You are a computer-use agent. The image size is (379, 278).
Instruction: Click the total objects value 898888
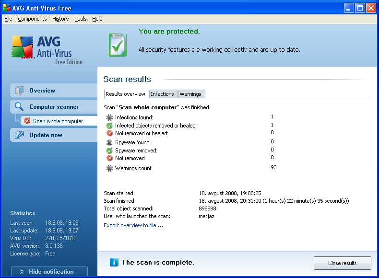pos(207,208)
